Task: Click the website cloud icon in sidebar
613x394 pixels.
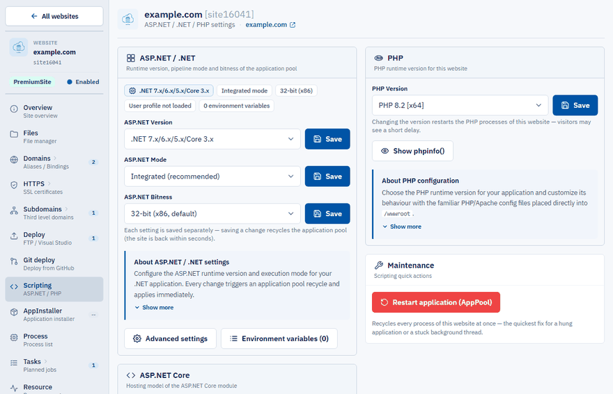Action: click(x=18, y=47)
